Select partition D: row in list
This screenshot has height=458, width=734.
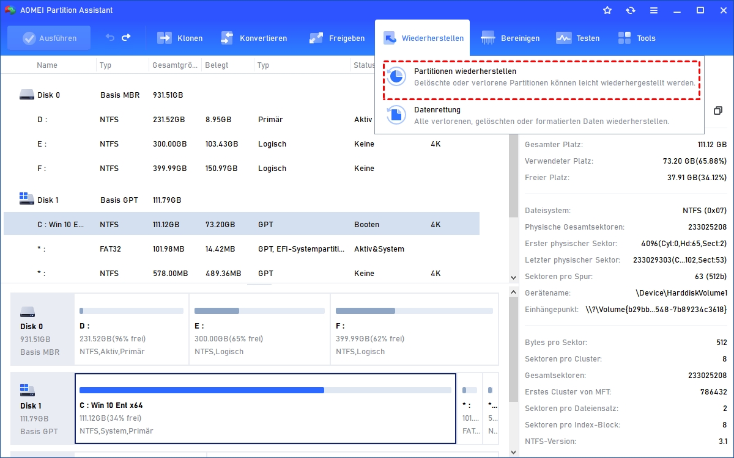click(x=242, y=120)
